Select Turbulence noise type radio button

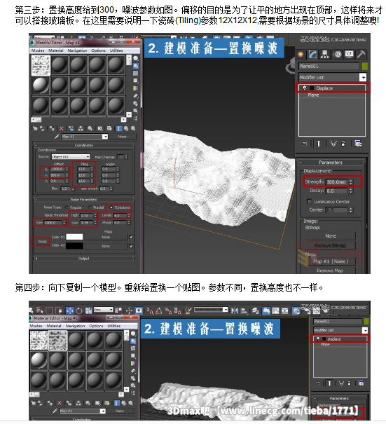coord(111,207)
